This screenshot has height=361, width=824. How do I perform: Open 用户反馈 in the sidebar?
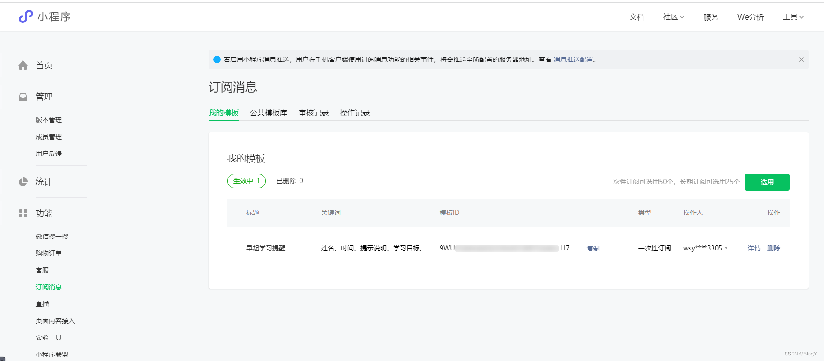point(49,154)
